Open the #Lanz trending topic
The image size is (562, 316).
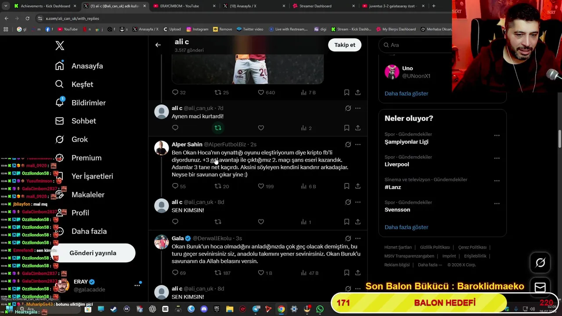click(x=393, y=187)
